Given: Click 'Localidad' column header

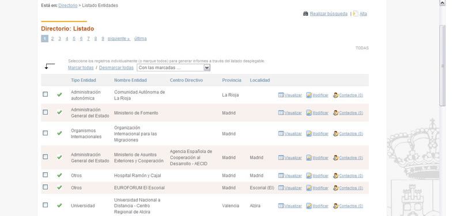Looking at the screenshot, I should (x=260, y=80).
